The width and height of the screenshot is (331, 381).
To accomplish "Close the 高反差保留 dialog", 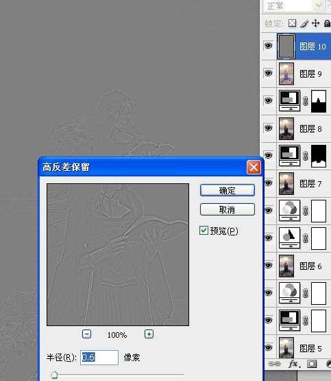I will pos(254,168).
